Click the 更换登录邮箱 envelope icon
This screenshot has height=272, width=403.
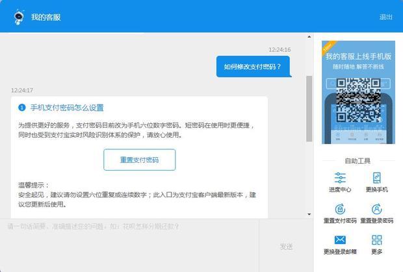coord(339,240)
